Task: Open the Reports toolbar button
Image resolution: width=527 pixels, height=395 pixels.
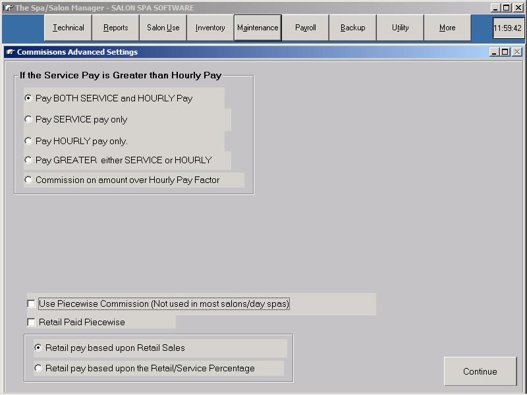Action: point(115,28)
